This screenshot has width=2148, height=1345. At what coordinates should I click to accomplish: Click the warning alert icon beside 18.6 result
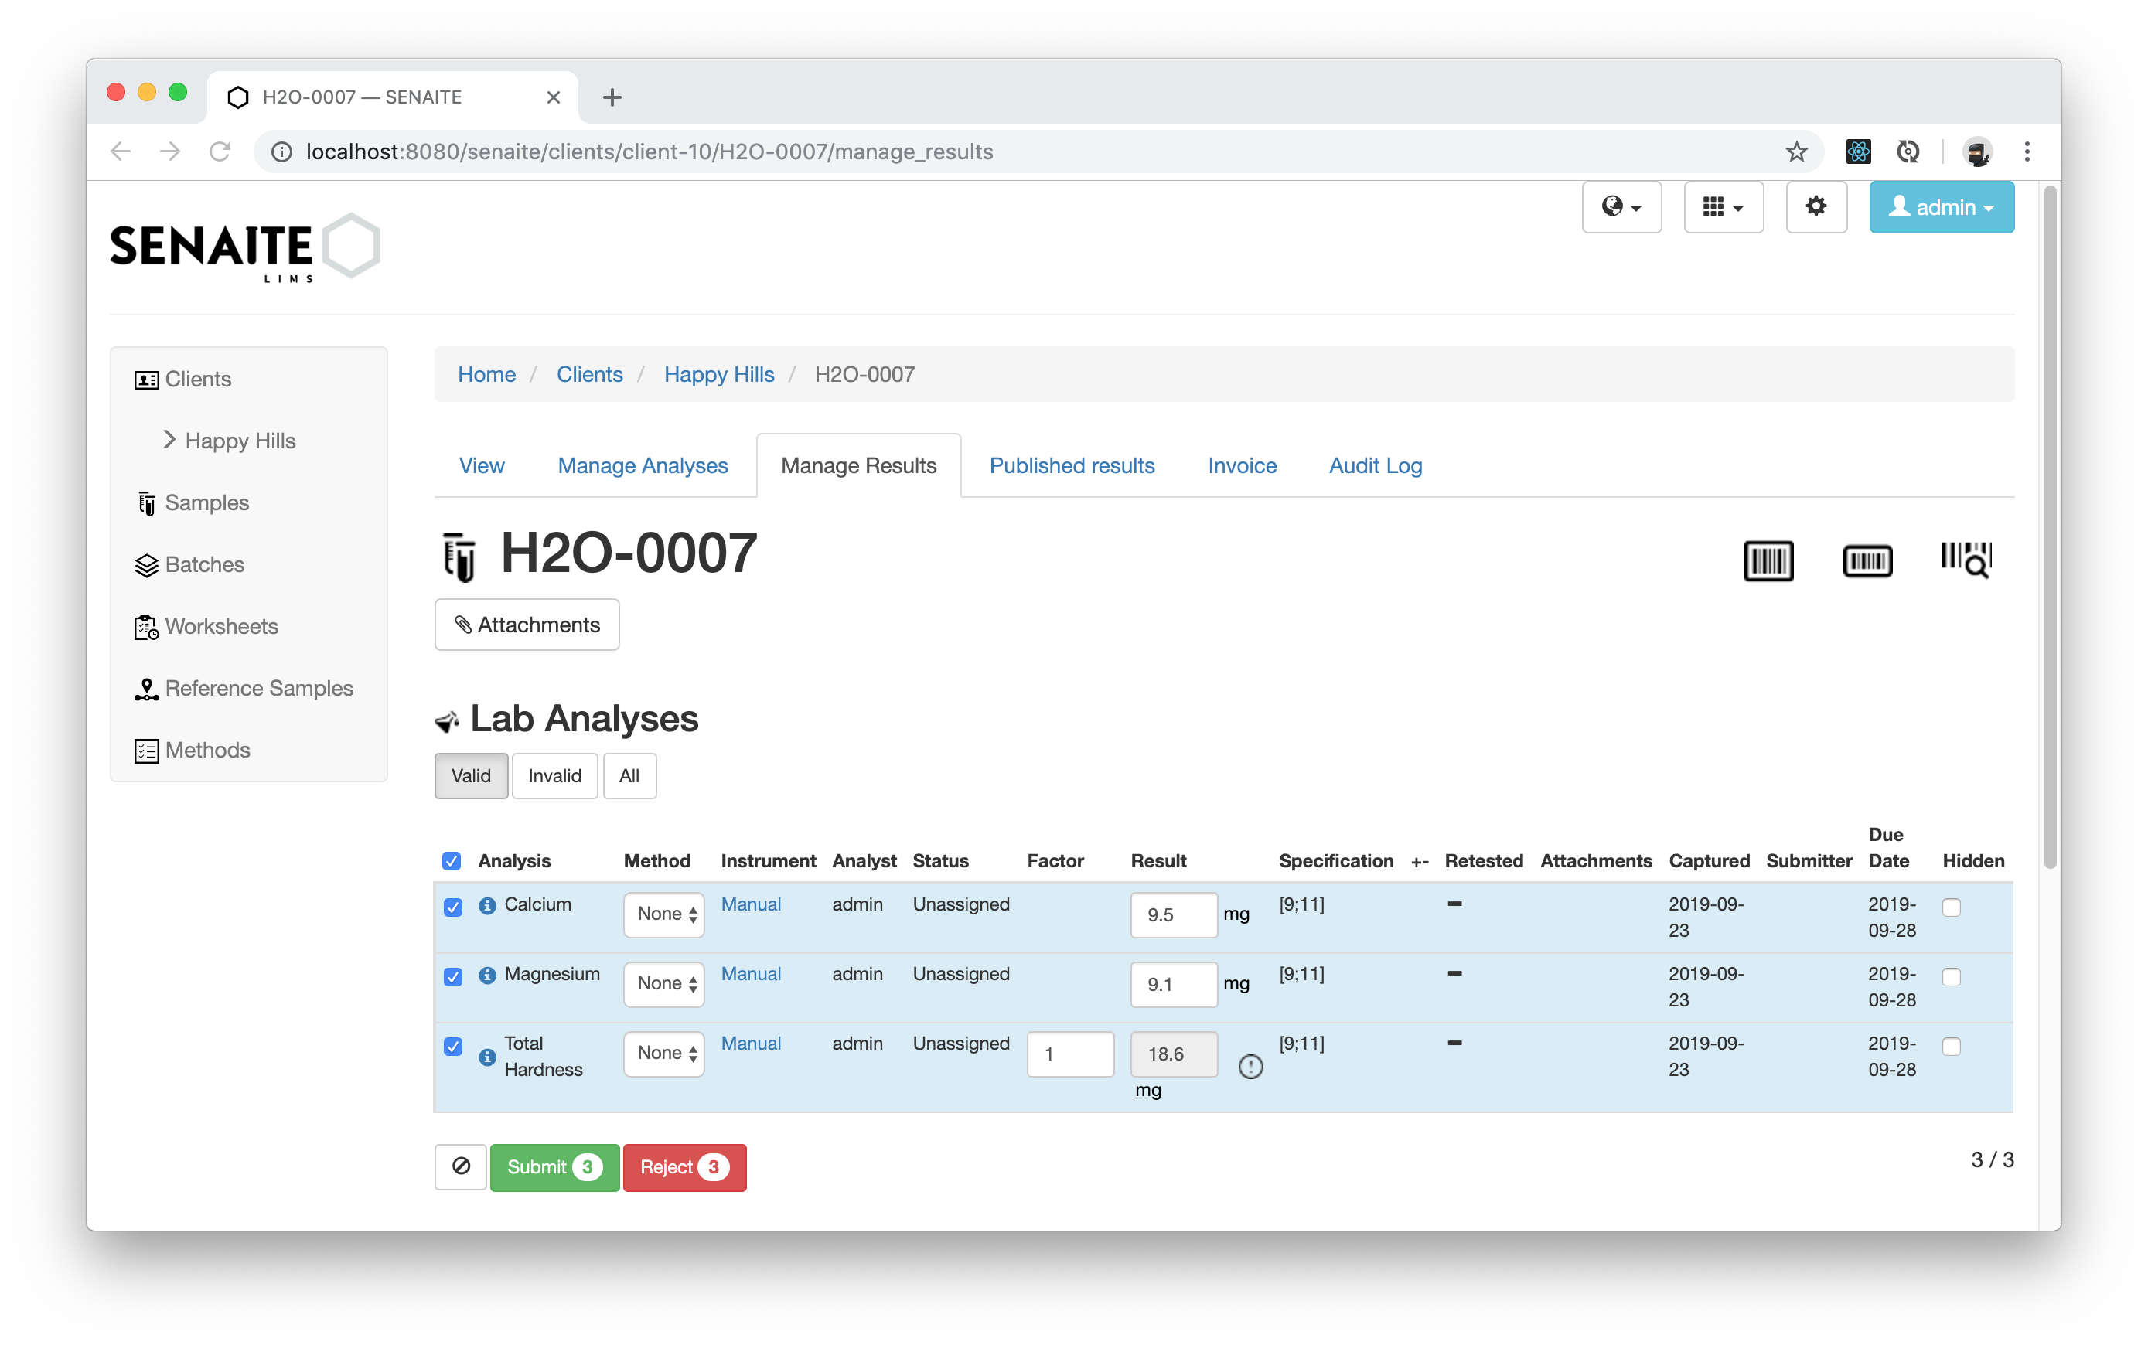pyautogui.click(x=1250, y=1066)
